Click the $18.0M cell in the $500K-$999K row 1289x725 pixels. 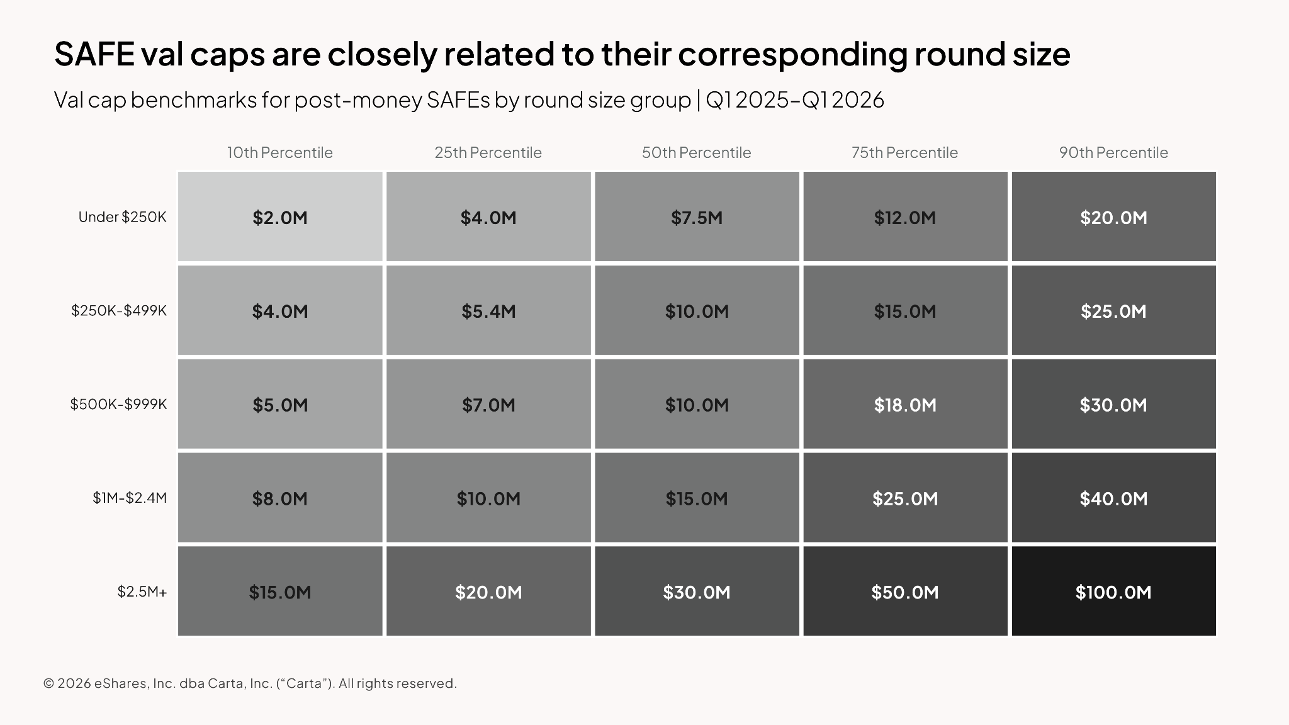(905, 404)
